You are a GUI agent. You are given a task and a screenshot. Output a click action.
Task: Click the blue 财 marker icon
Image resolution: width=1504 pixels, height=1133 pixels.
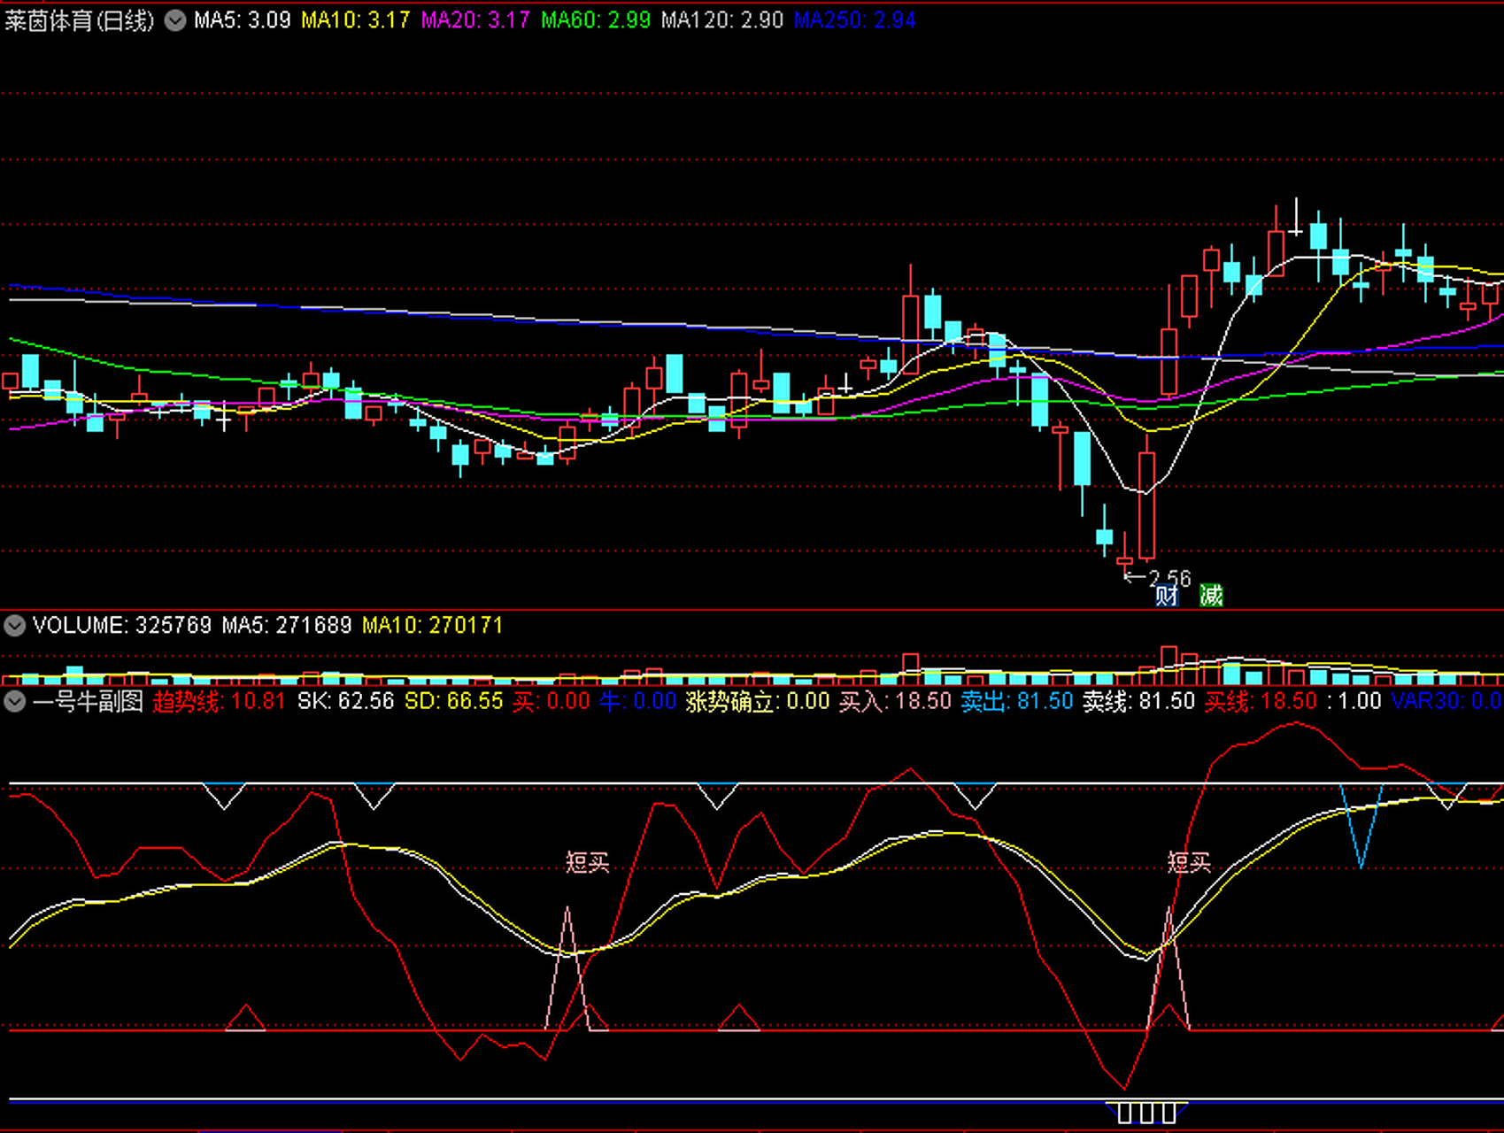coord(1167,596)
